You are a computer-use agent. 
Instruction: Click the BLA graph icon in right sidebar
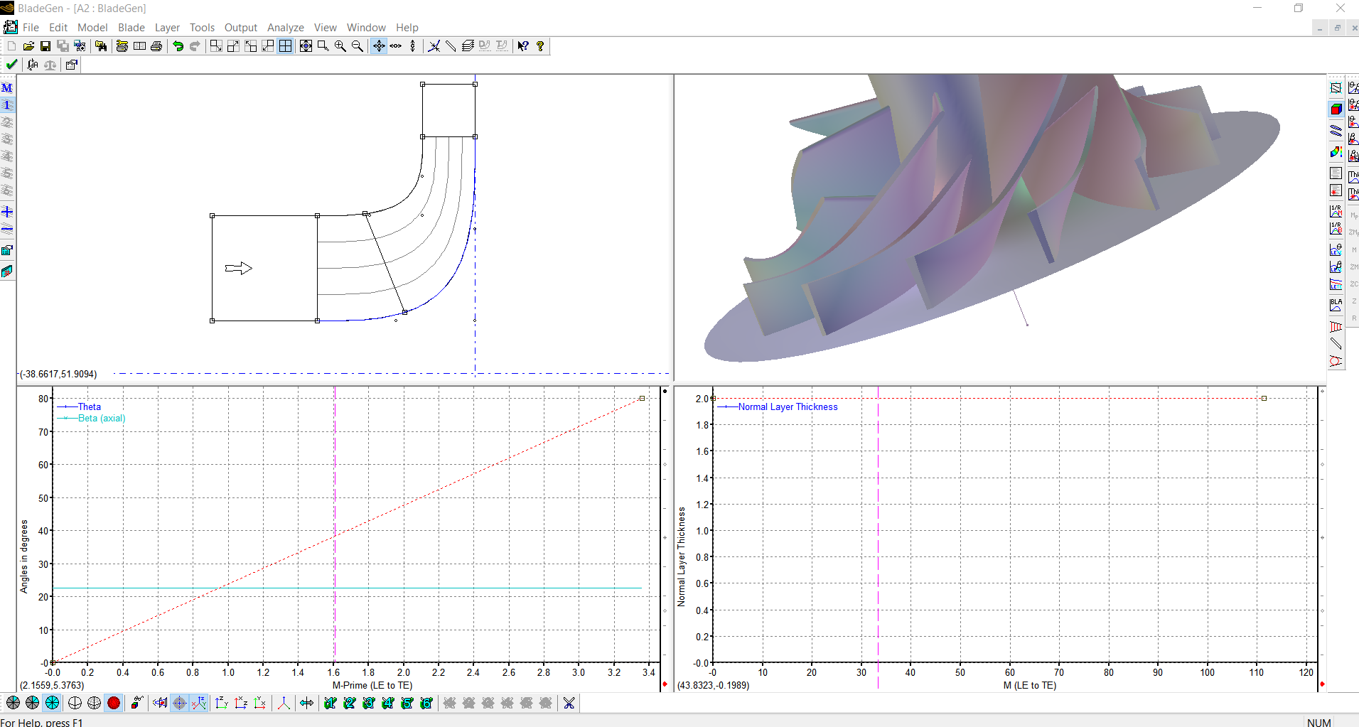[x=1336, y=305]
